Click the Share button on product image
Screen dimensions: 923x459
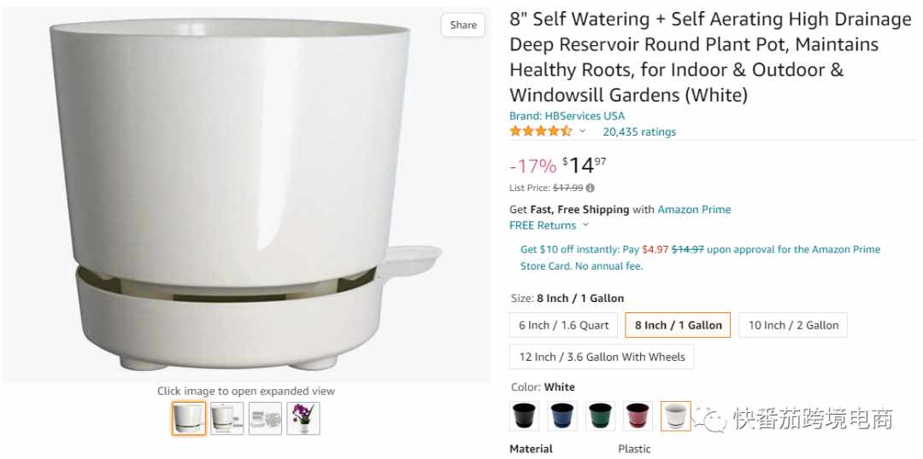[x=463, y=25]
